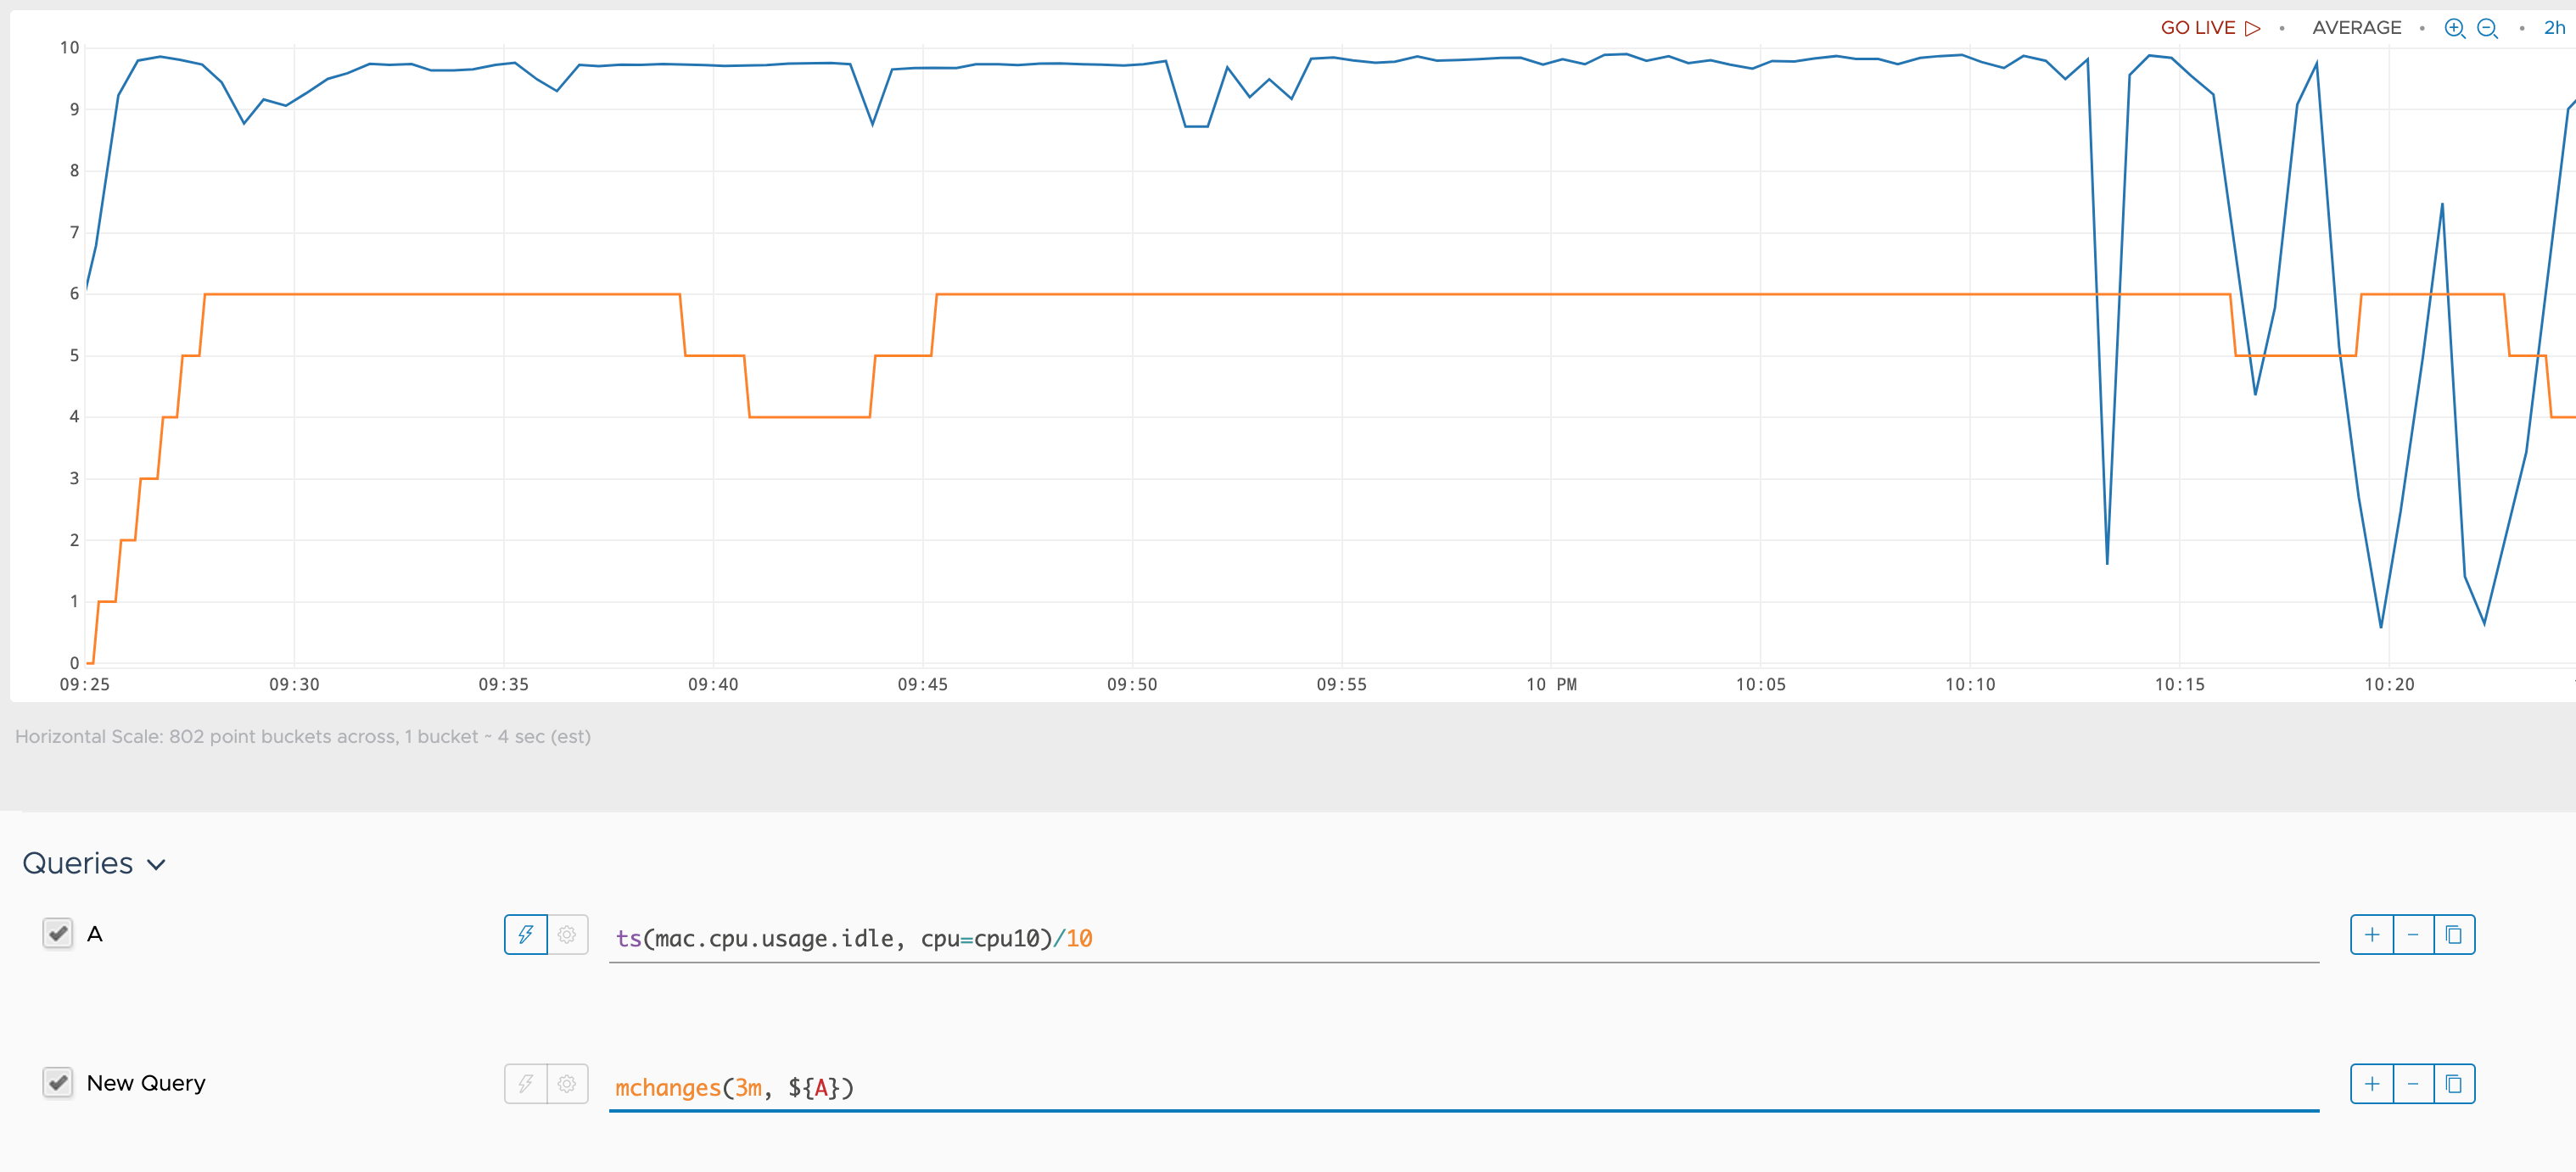Viewport: 2576px width, 1172px height.
Task: Click the ts(mac.cpu.usage.idle) query field
Action: [1463, 939]
